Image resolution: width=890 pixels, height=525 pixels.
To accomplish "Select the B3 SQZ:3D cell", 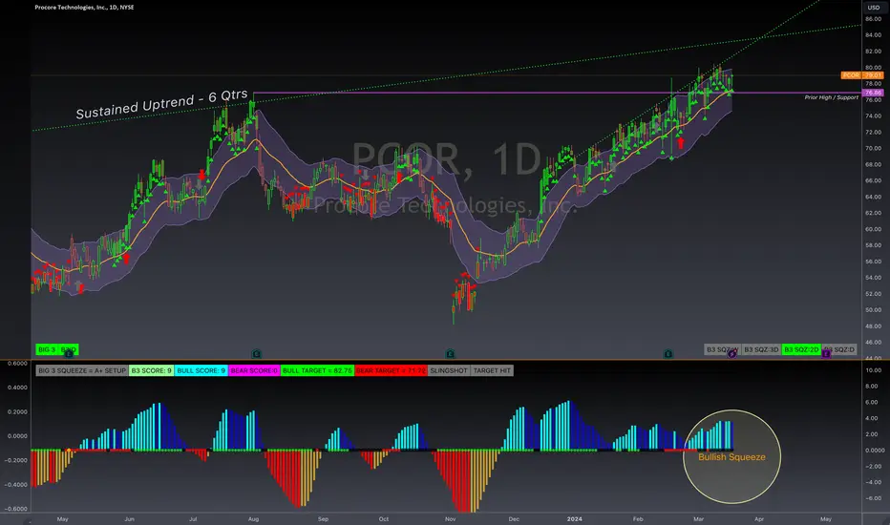I will (x=760, y=349).
